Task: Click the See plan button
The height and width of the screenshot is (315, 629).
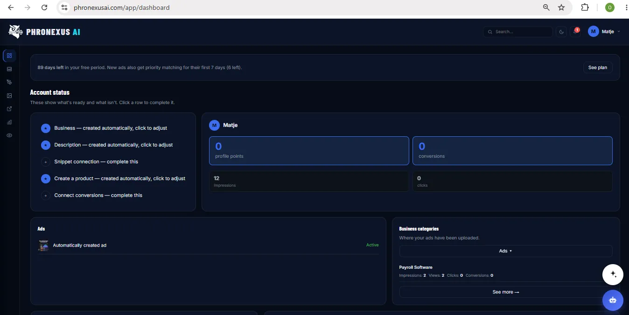Action: (x=598, y=68)
